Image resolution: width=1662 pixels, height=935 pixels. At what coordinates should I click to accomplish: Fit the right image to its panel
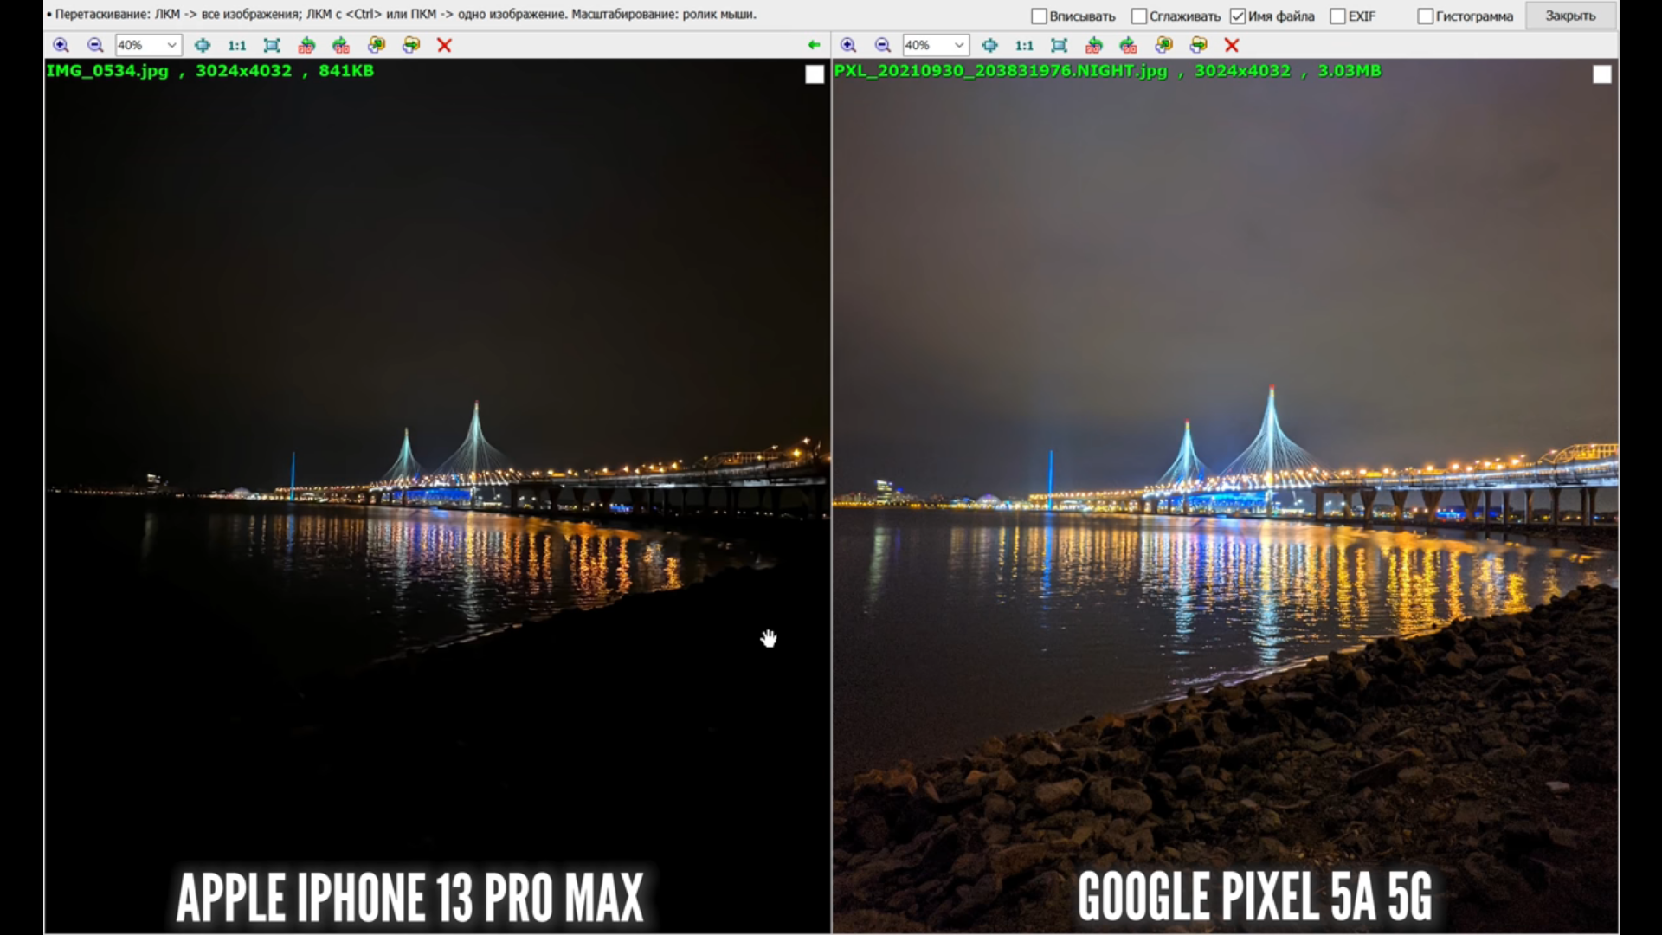click(1059, 45)
